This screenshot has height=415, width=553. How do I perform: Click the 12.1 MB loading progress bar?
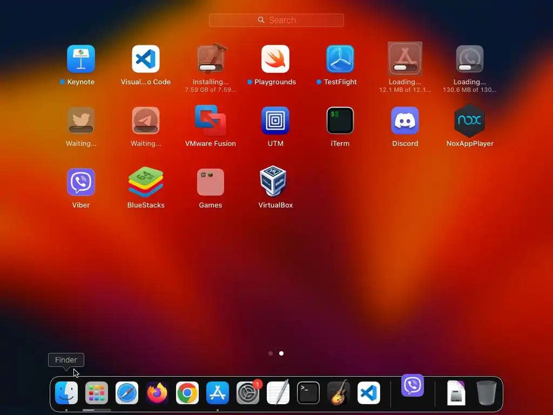[405, 68]
